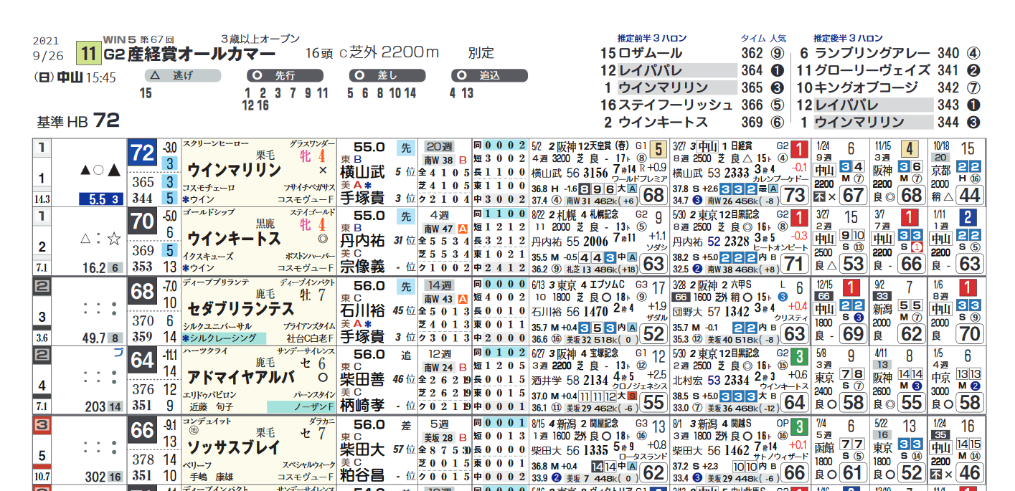Click the horse name ウインキートス in the entry table
This screenshot has height=491, width=1015.
[234, 239]
